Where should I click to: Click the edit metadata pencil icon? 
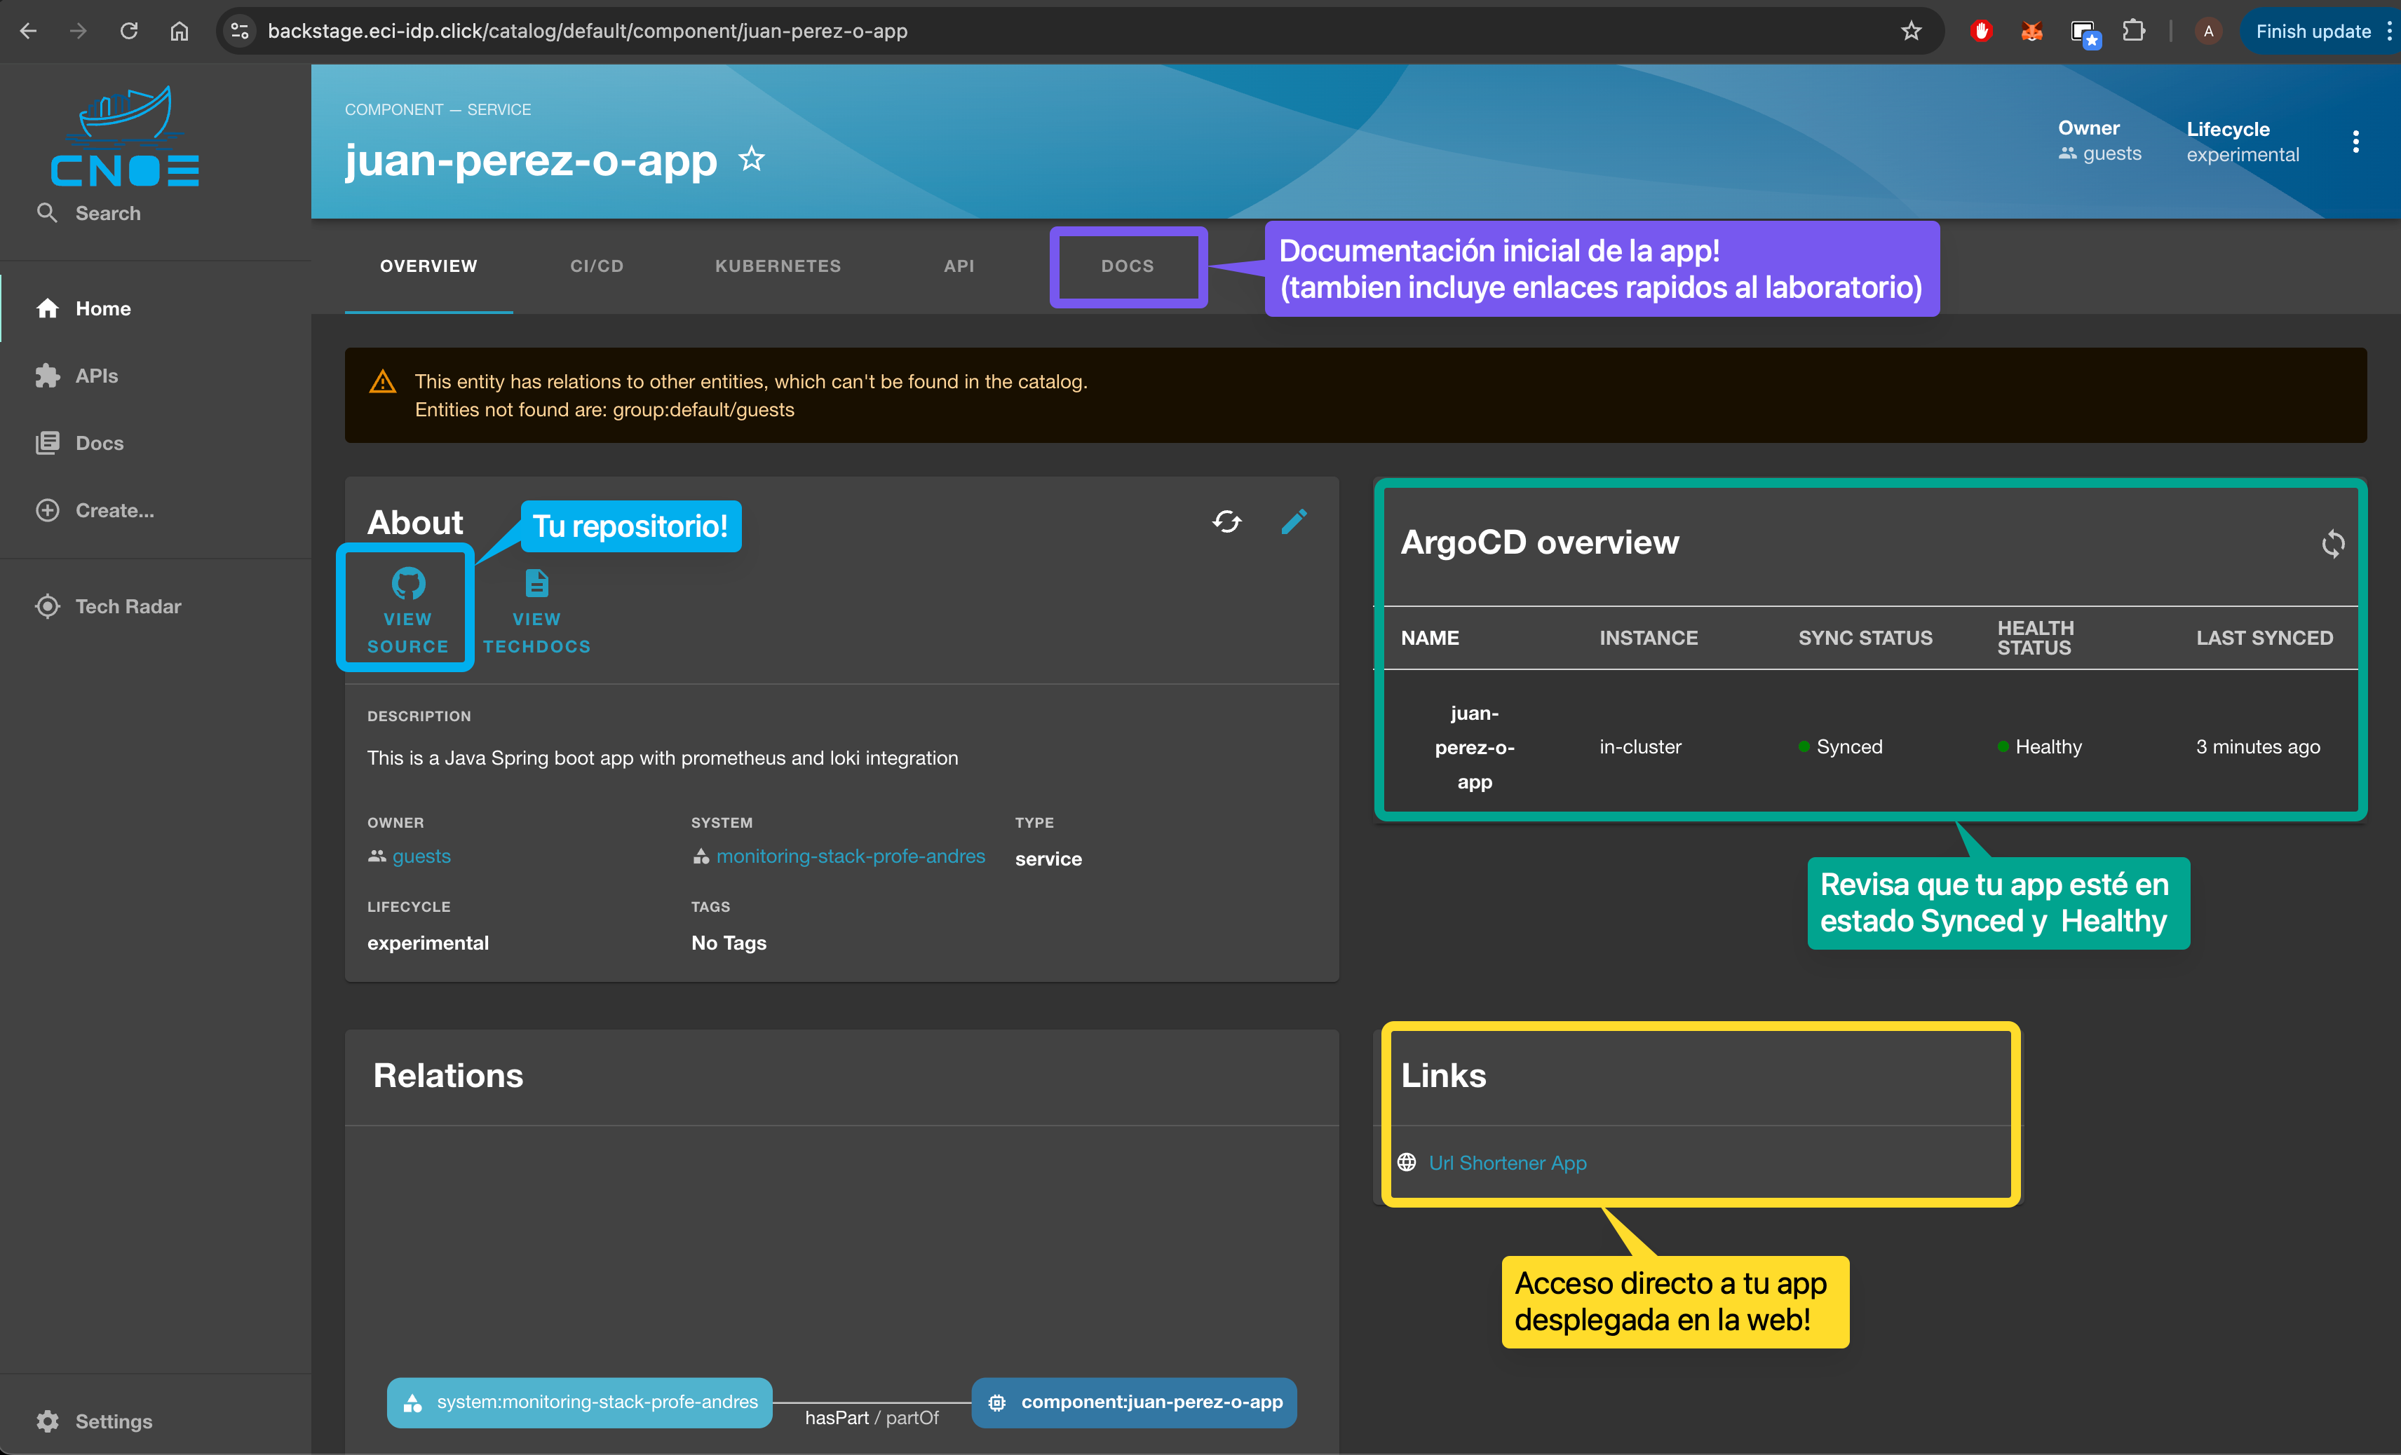point(1293,522)
